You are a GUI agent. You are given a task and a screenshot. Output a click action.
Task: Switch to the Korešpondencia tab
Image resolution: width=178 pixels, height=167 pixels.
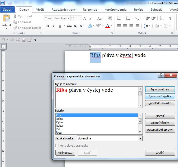(115, 10)
